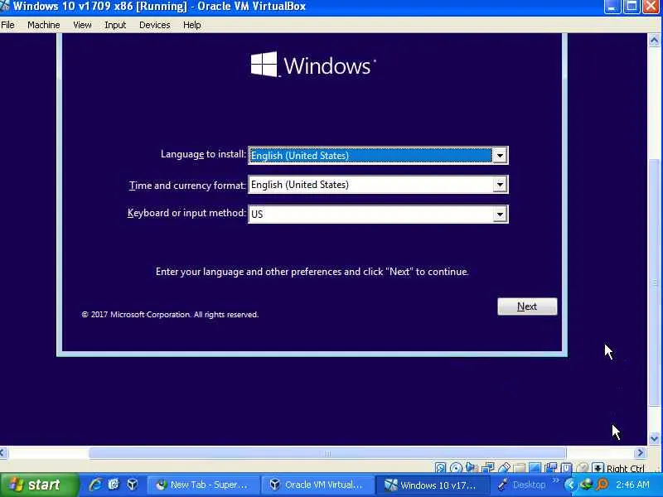Switch to Oracle VM VirtualBox taskbar item
The width and height of the screenshot is (663, 497).
(317, 485)
